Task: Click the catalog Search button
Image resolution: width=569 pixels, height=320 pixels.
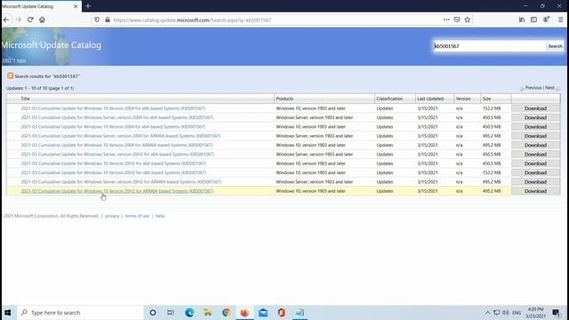Action: point(555,46)
